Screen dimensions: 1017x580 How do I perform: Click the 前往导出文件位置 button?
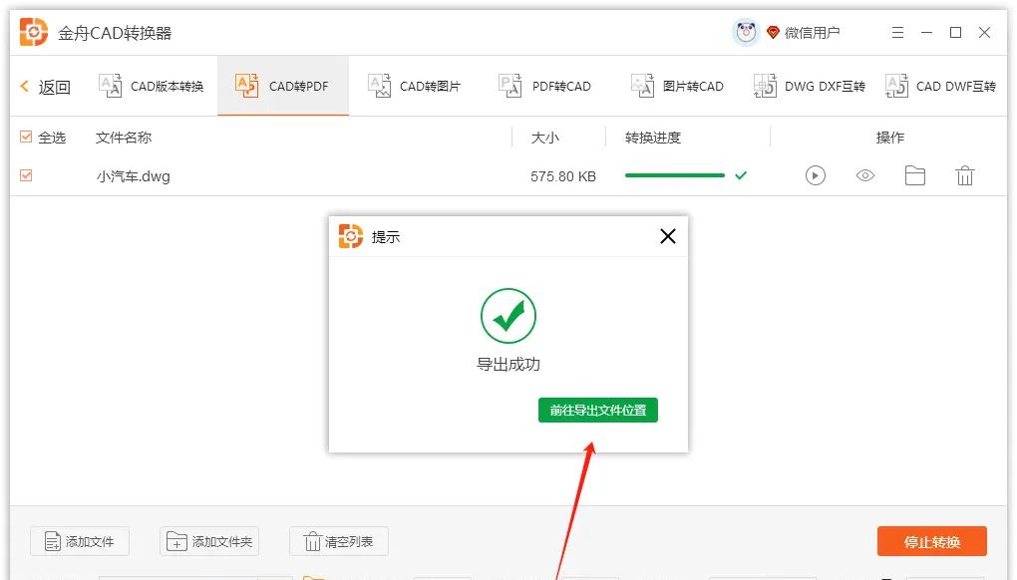(598, 411)
